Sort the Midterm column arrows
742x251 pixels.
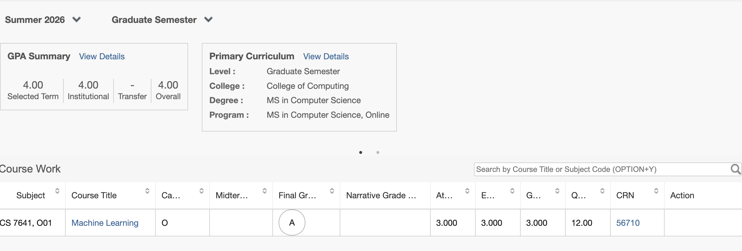[264, 191]
